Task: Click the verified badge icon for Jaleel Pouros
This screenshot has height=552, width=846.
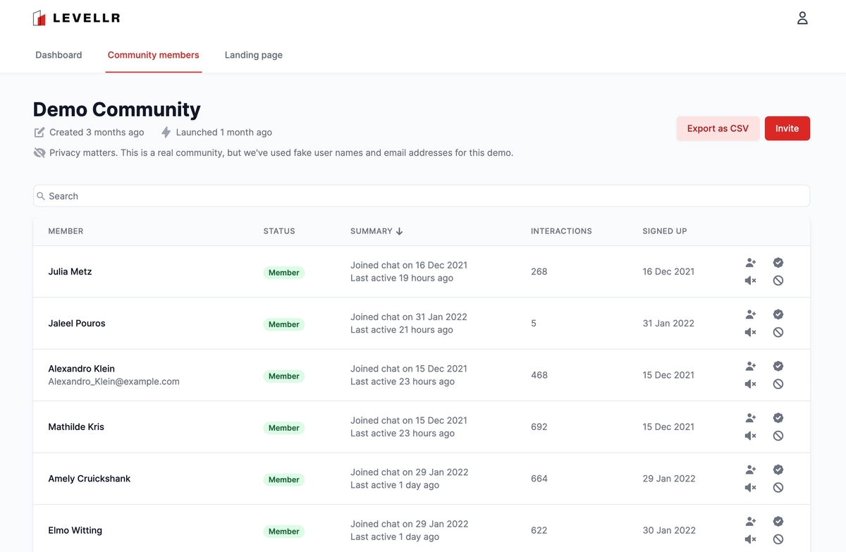Action: (778, 314)
